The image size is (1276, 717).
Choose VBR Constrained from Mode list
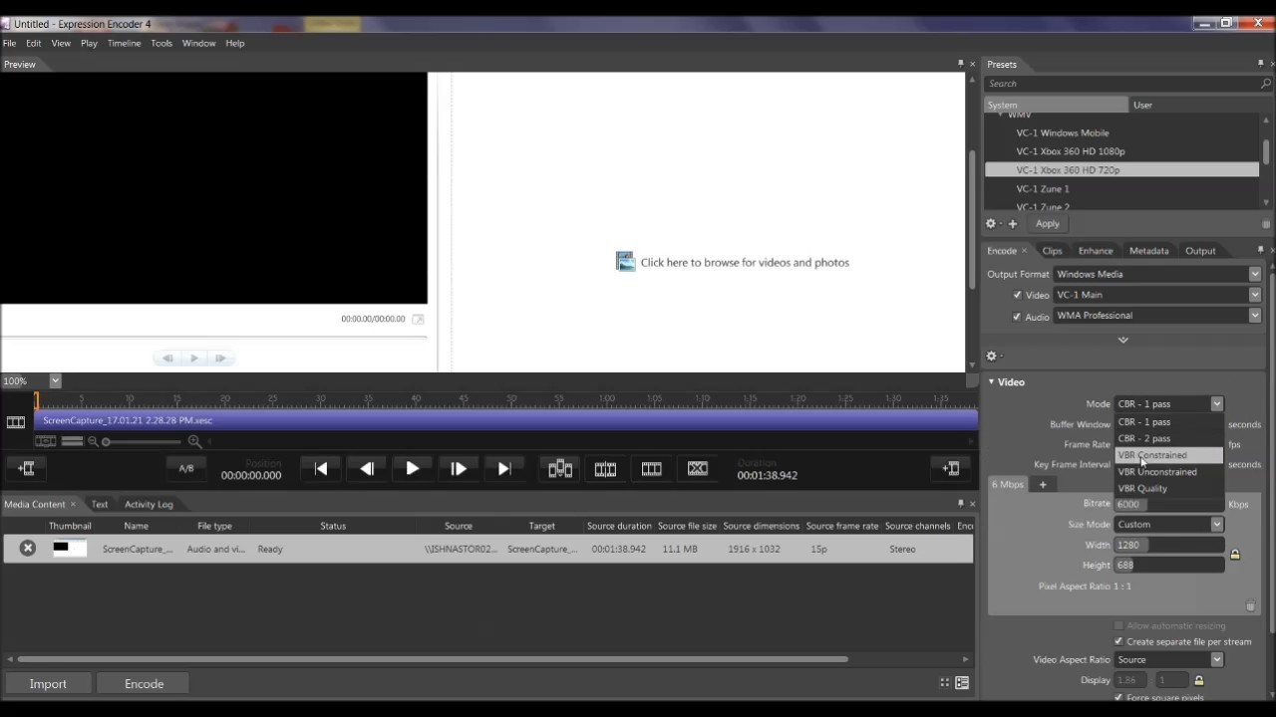coord(1169,455)
